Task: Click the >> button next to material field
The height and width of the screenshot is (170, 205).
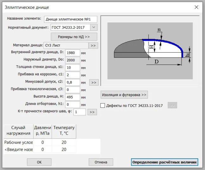Action: coord(93,46)
